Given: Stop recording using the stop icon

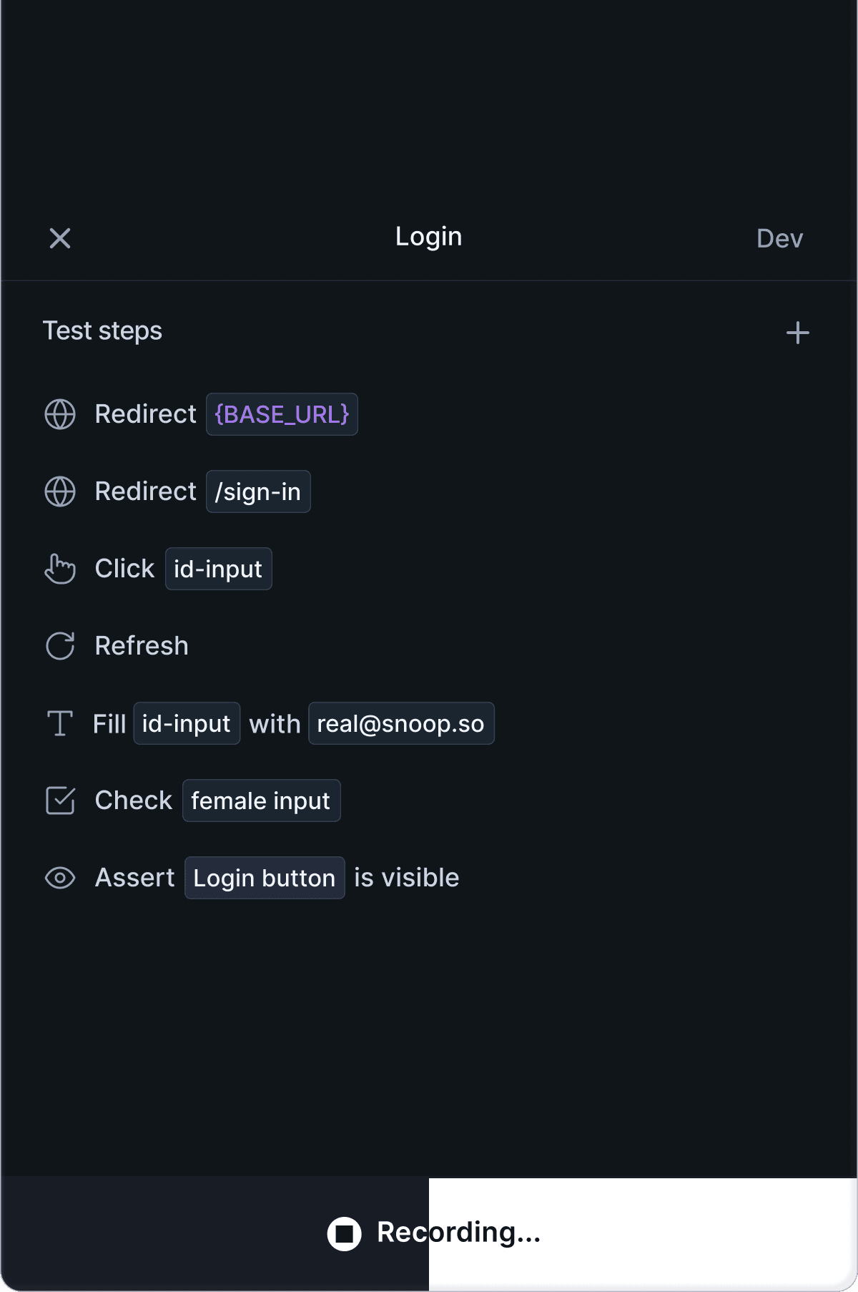Looking at the screenshot, I should (345, 1234).
